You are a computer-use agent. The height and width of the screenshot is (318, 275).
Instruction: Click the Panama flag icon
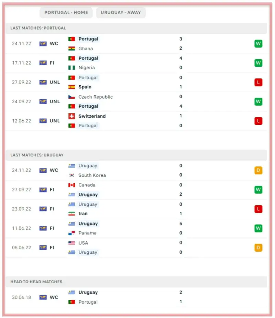pyautogui.click(x=71, y=233)
